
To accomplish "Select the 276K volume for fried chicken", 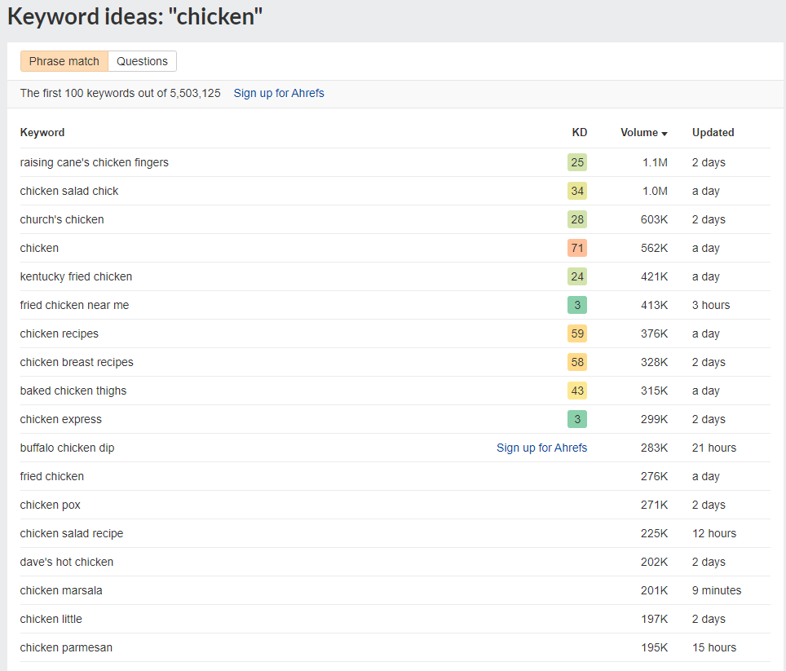I will (x=654, y=477).
